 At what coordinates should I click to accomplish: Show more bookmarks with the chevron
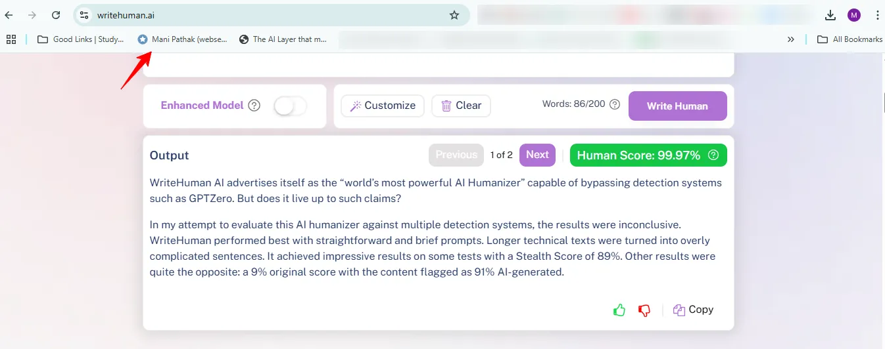791,39
